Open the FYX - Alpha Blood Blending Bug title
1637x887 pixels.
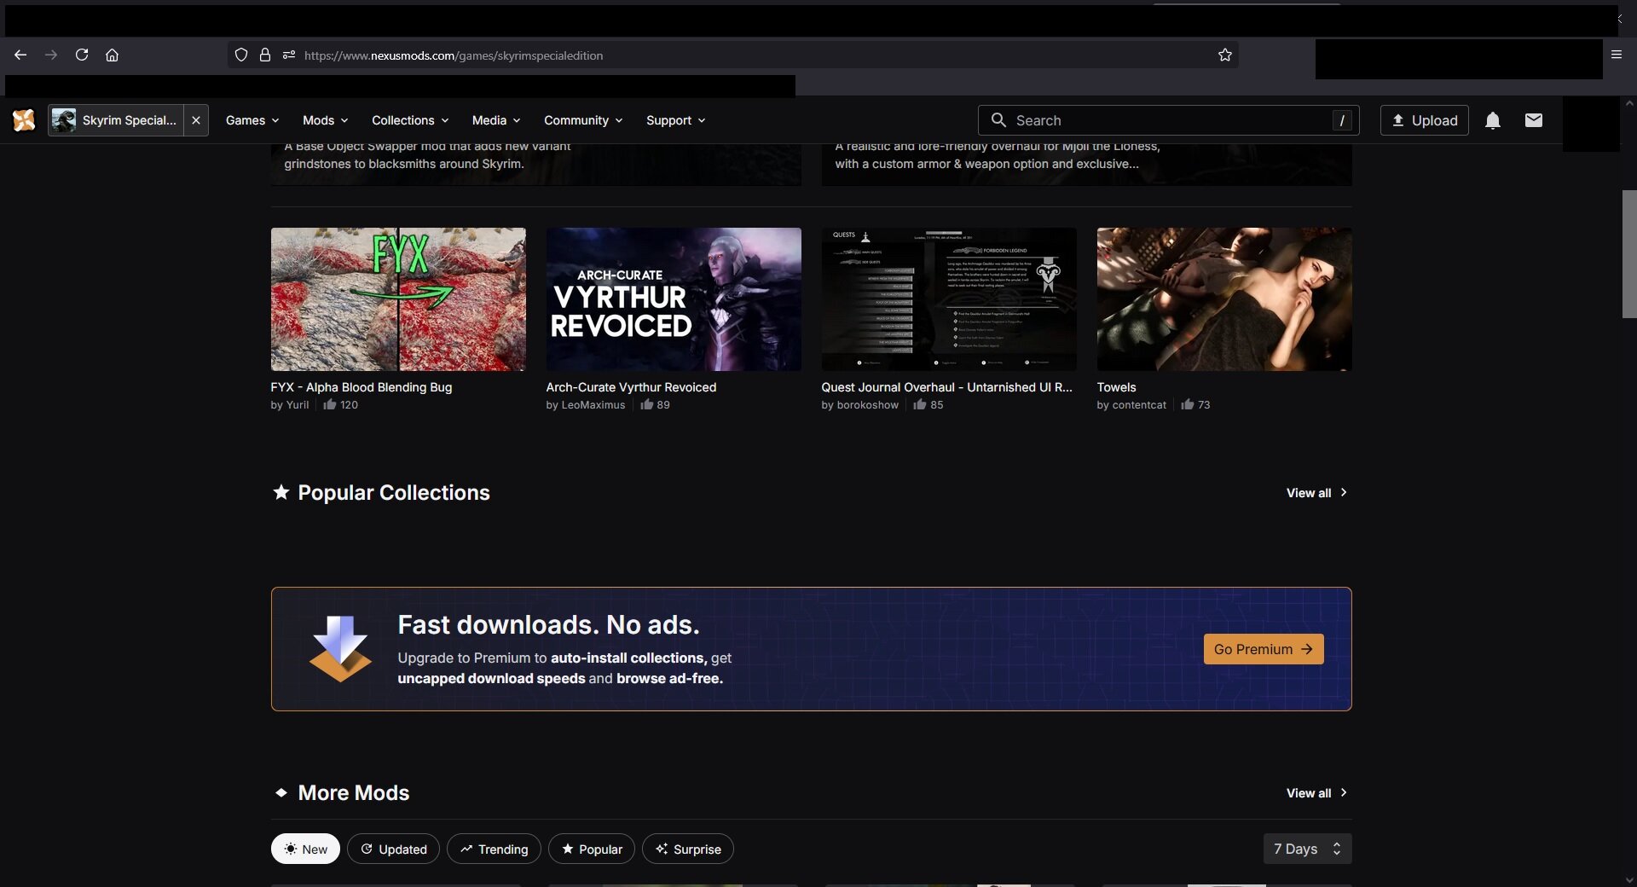pos(362,387)
